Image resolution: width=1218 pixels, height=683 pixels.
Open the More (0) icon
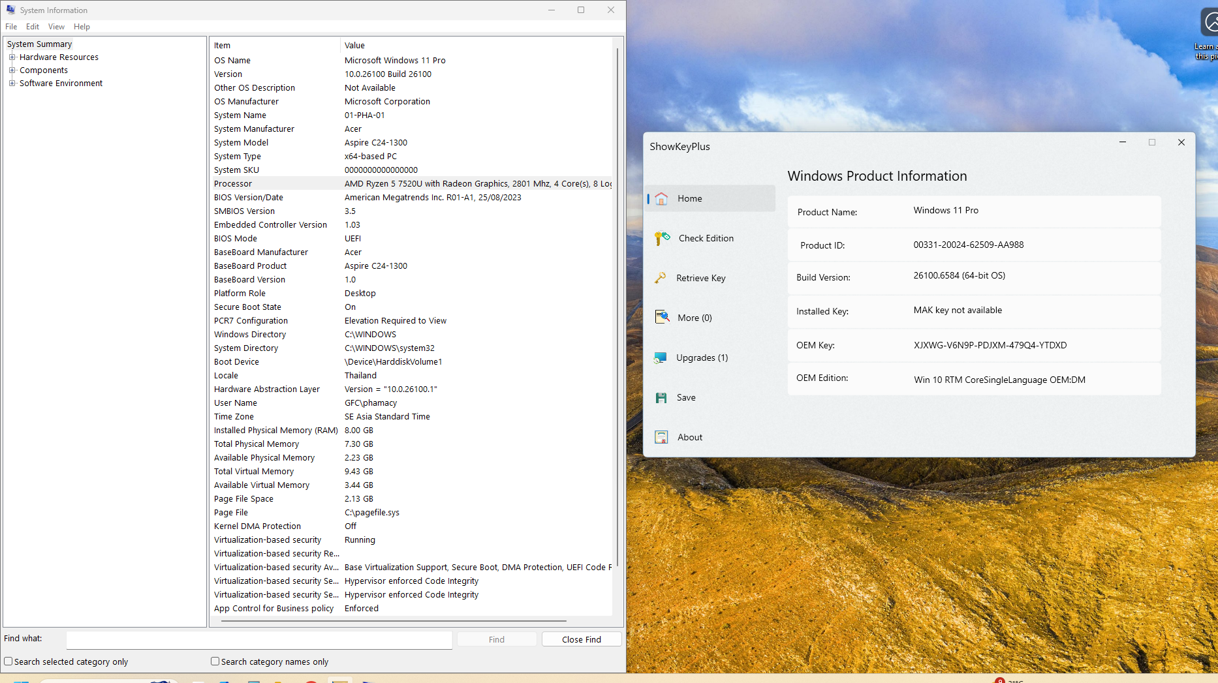(x=662, y=318)
